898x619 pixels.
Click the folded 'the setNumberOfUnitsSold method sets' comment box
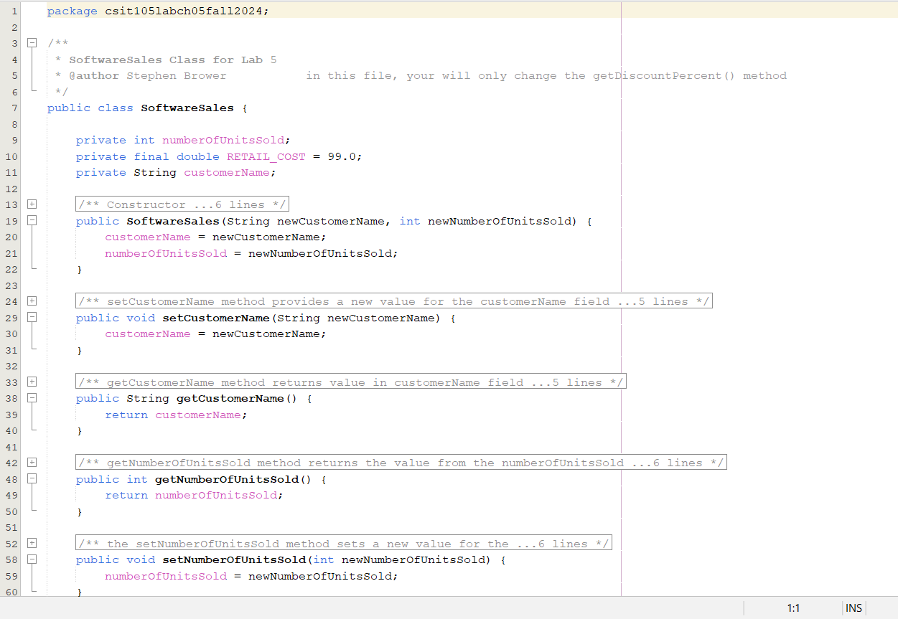(344, 544)
